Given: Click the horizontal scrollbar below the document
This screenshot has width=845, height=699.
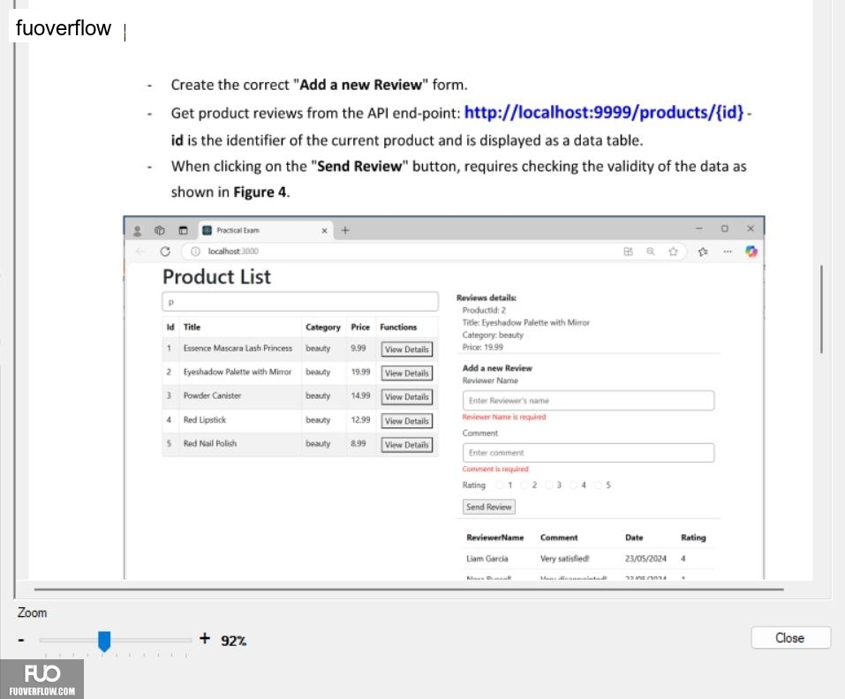Looking at the screenshot, I should click(x=409, y=590).
